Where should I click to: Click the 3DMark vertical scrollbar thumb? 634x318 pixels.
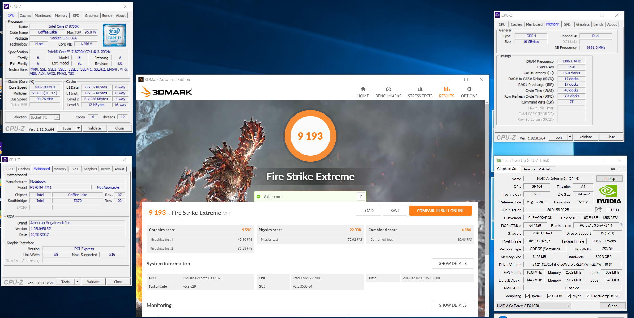[487, 180]
